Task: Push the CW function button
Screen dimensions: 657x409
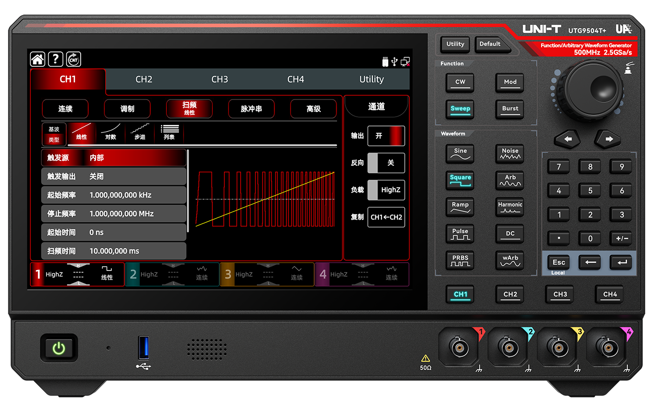Action: 460,82
